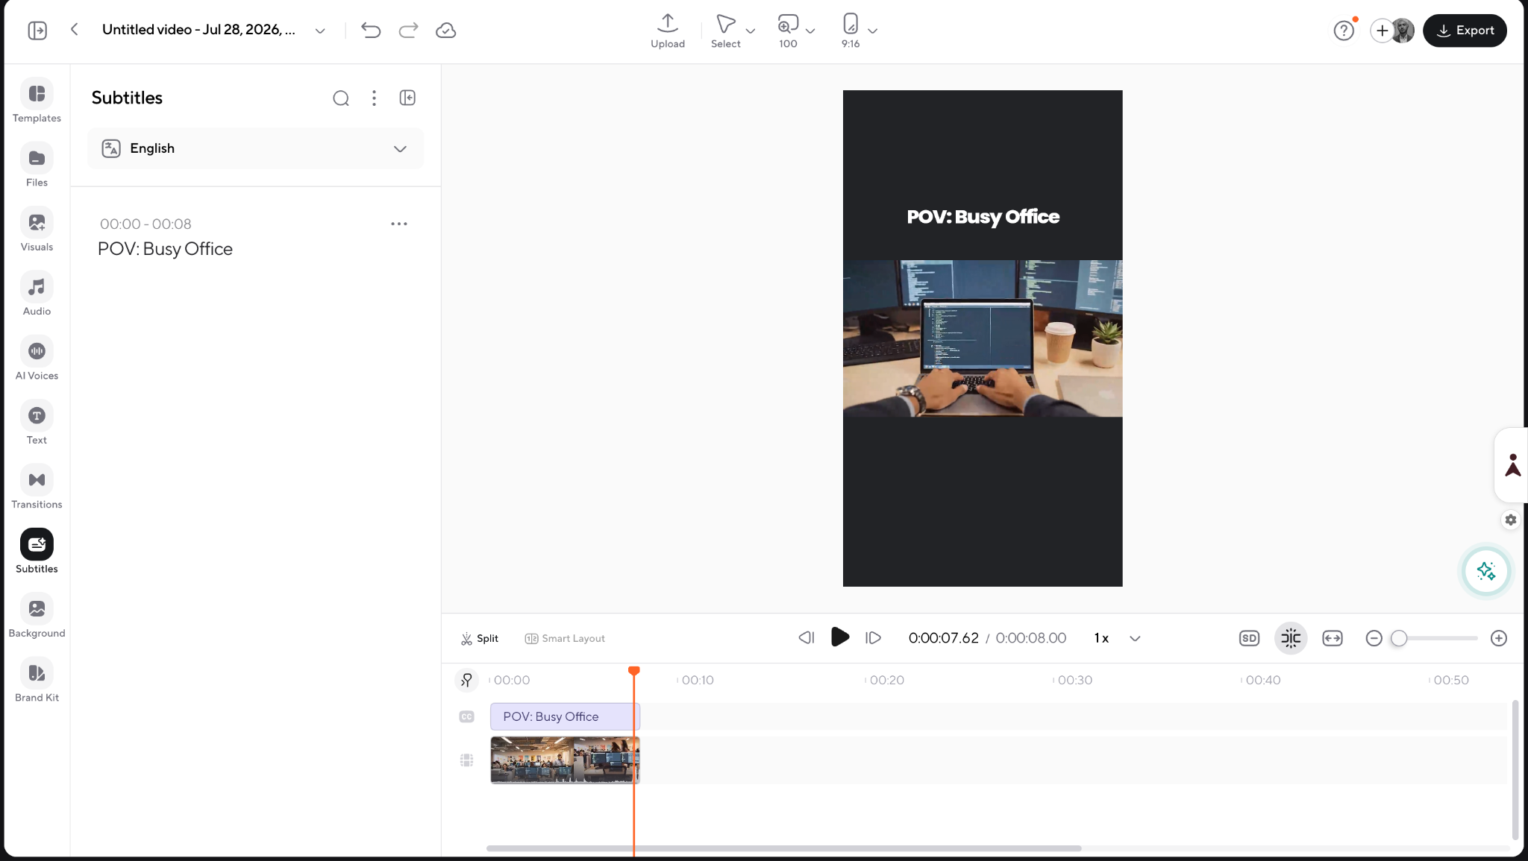The width and height of the screenshot is (1528, 861).
Task: Redo the last action
Action: pyautogui.click(x=408, y=31)
